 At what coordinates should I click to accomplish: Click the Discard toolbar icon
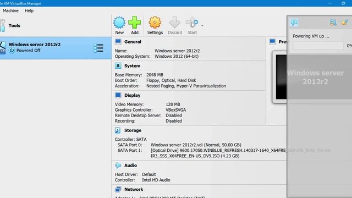[x=175, y=23]
